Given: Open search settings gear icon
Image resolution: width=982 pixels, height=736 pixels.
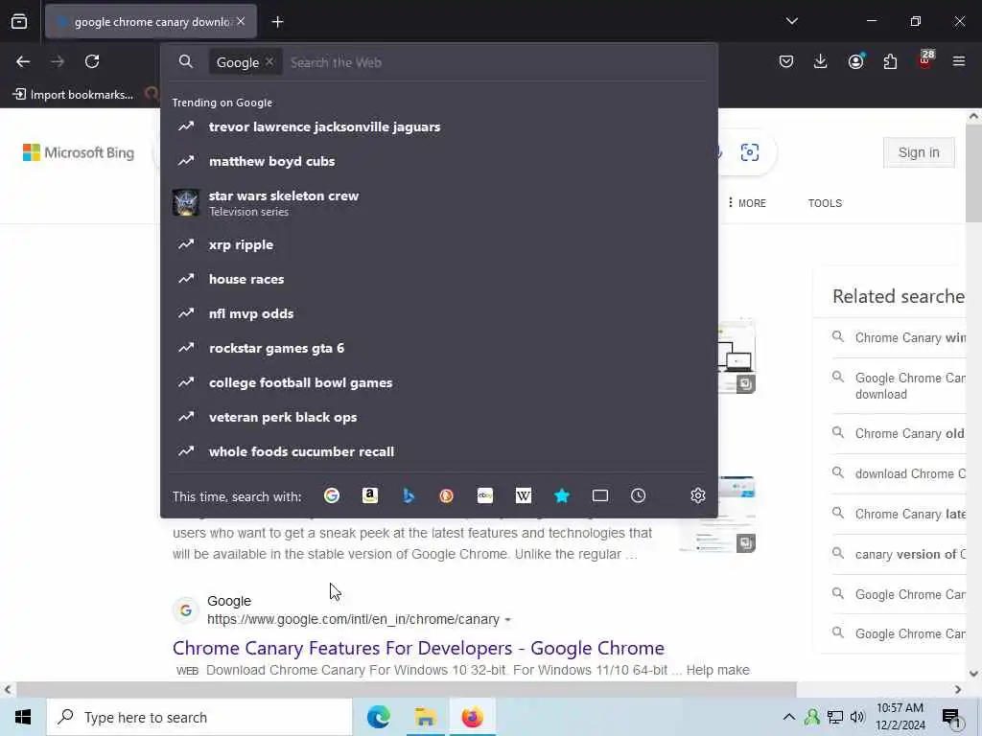Looking at the screenshot, I should (x=698, y=495).
